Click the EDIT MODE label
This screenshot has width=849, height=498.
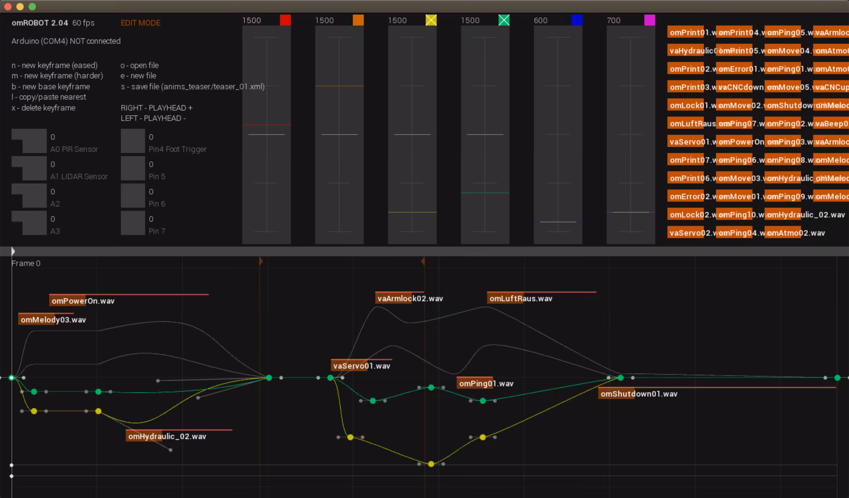point(141,23)
